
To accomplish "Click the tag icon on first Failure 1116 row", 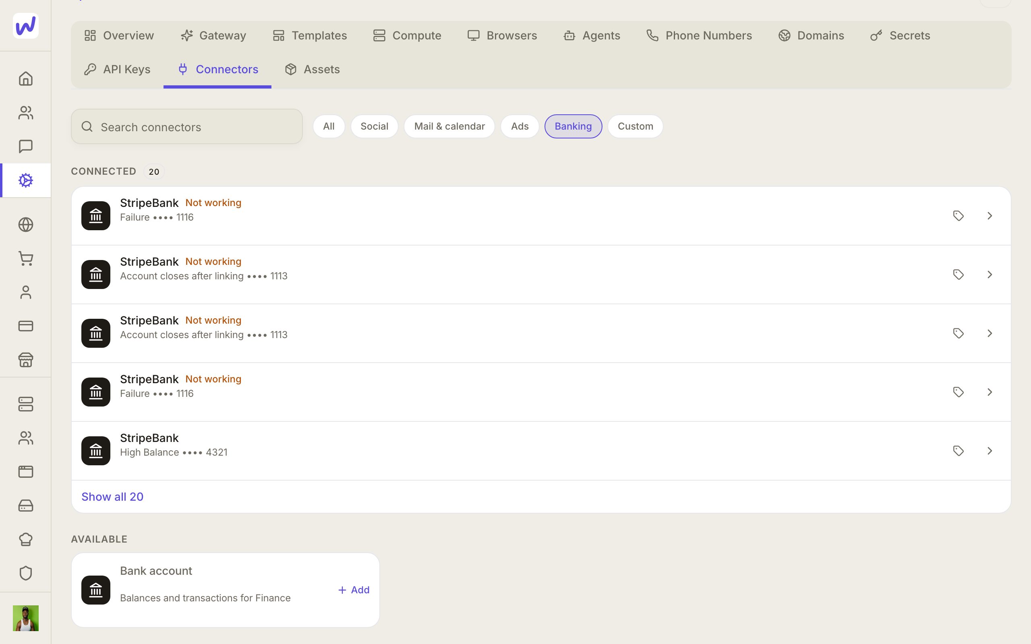I will coord(958,215).
